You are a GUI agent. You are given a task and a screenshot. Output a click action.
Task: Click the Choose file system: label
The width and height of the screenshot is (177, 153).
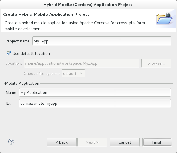click(x=42, y=73)
